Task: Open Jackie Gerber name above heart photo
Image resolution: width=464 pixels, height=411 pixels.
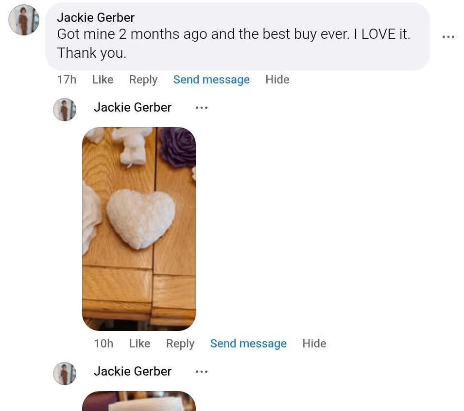Action: coord(133,107)
